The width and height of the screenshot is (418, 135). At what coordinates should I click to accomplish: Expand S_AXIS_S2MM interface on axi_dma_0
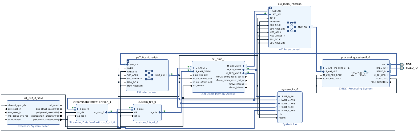coord(193,71)
